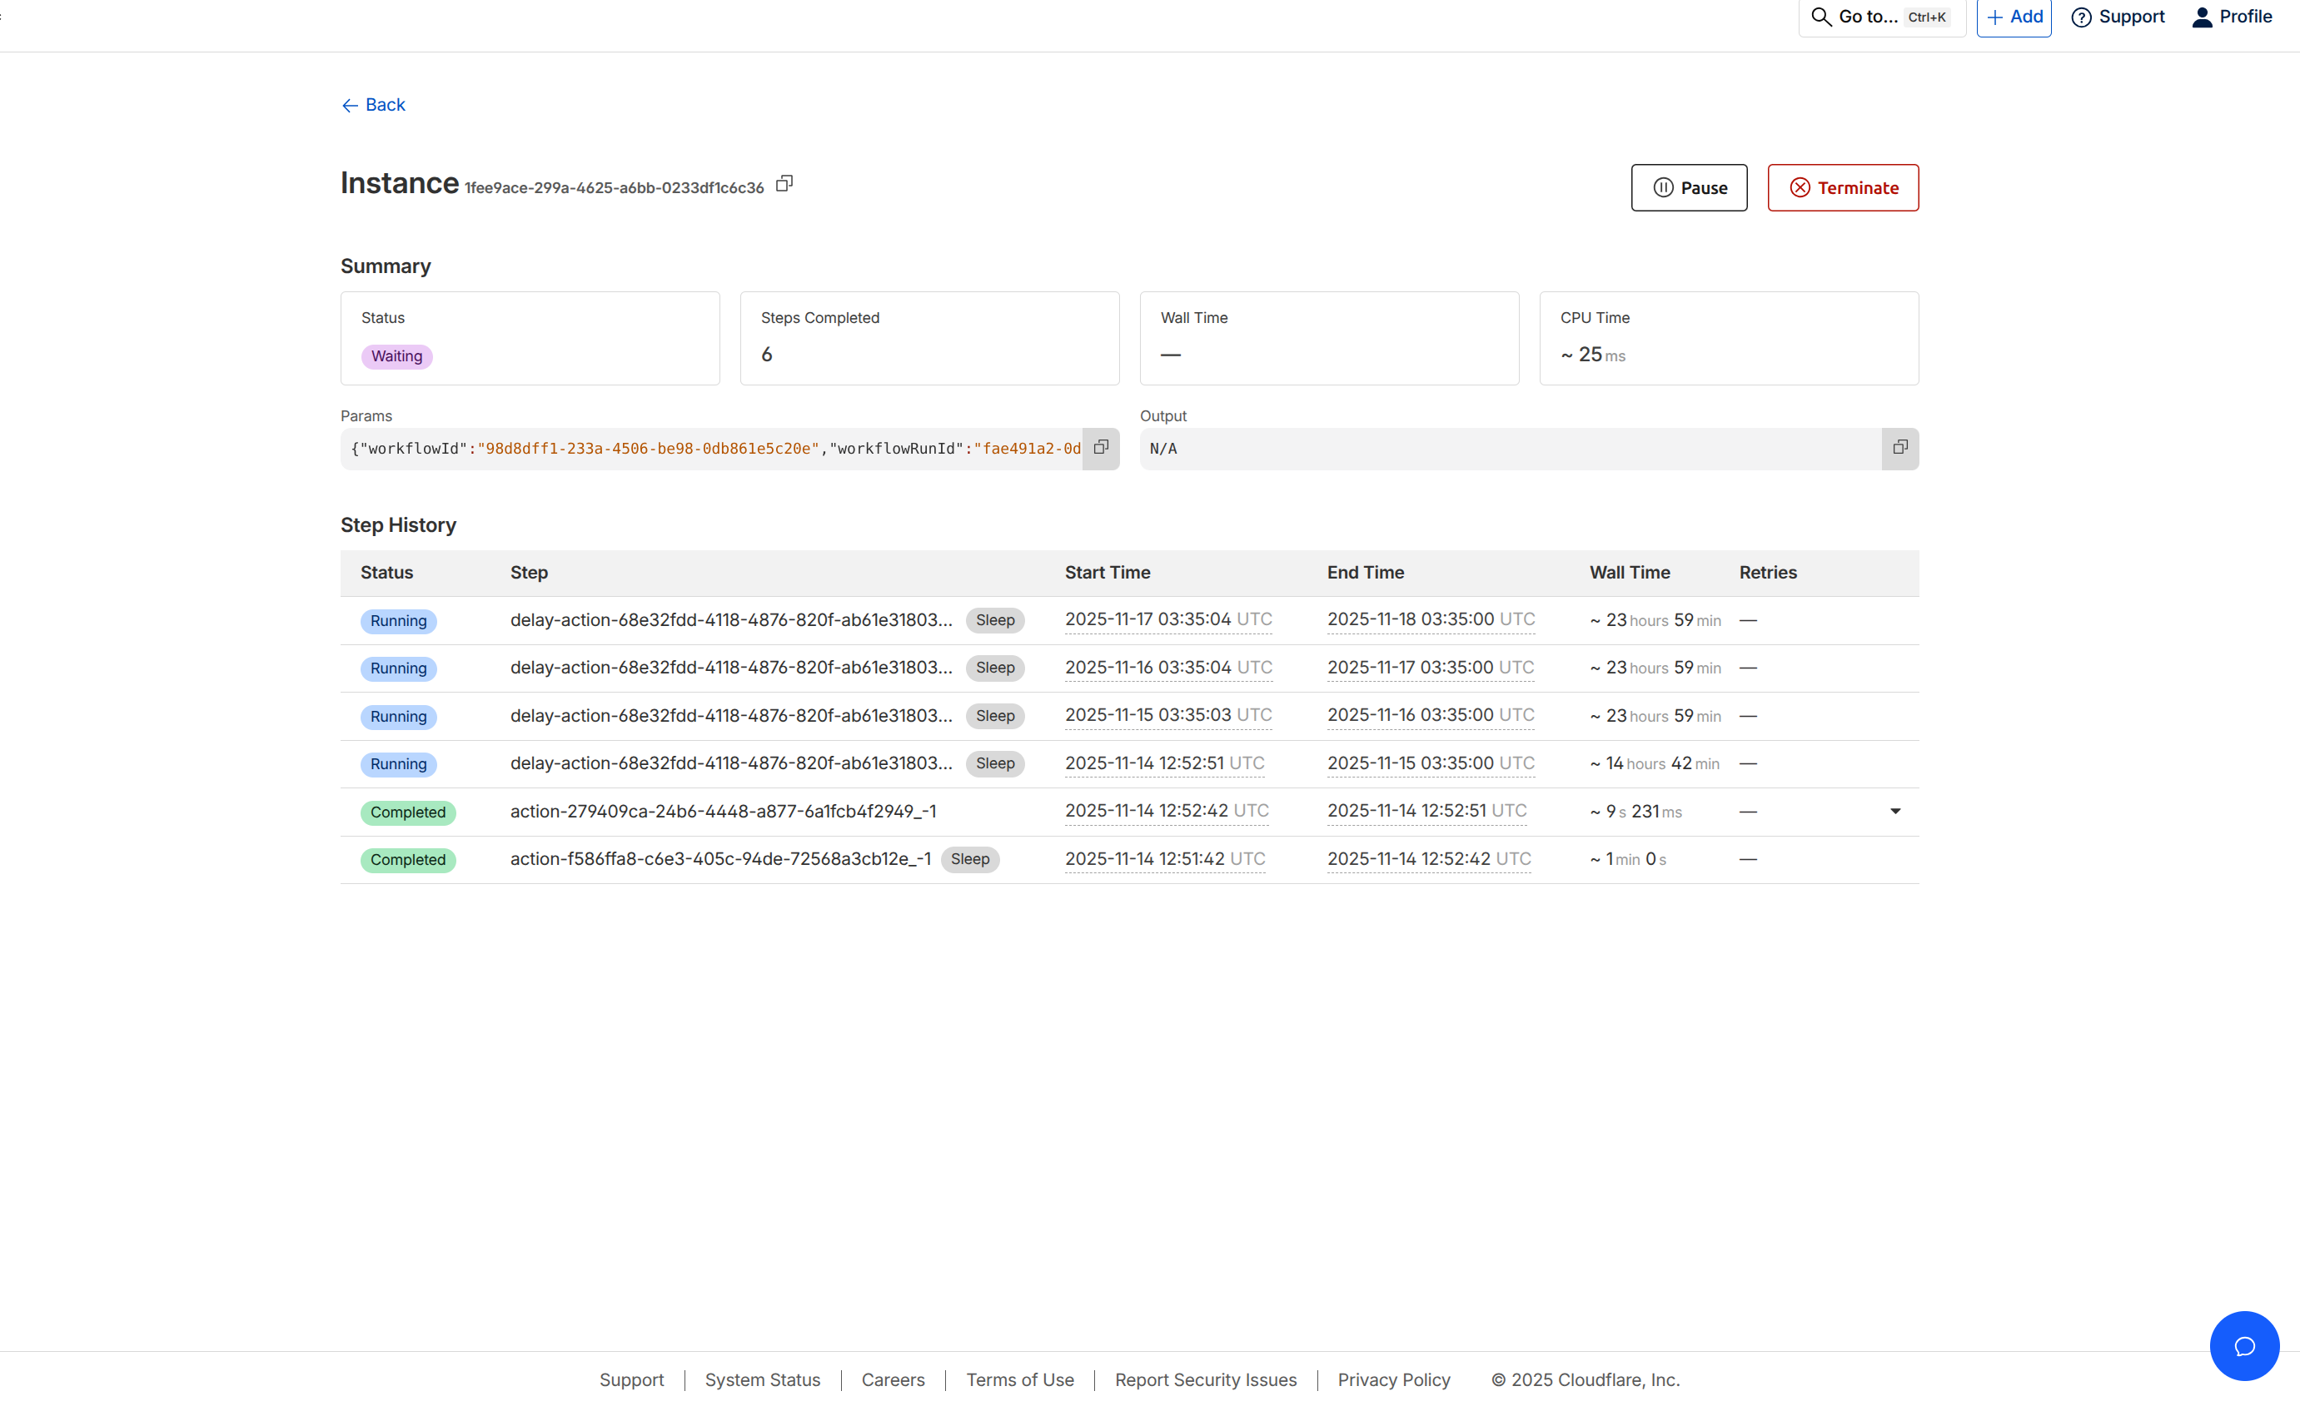Pause the workflow instance
2300x1411 pixels.
click(x=1689, y=187)
